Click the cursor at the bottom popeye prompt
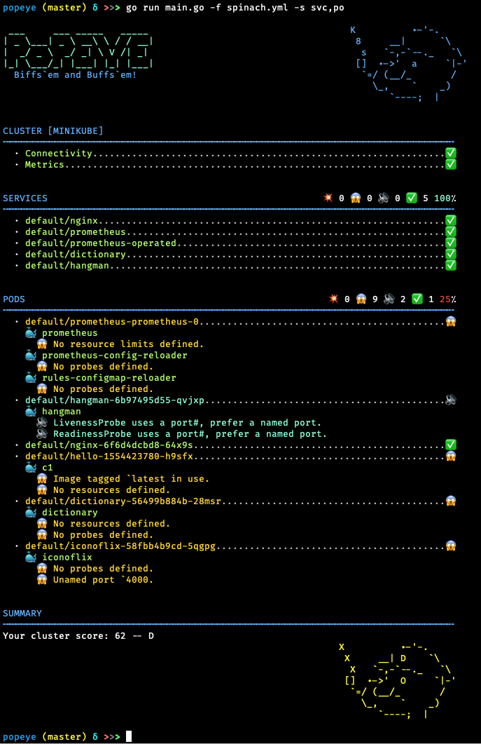The width and height of the screenshot is (481, 744). pyautogui.click(x=128, y=736)
